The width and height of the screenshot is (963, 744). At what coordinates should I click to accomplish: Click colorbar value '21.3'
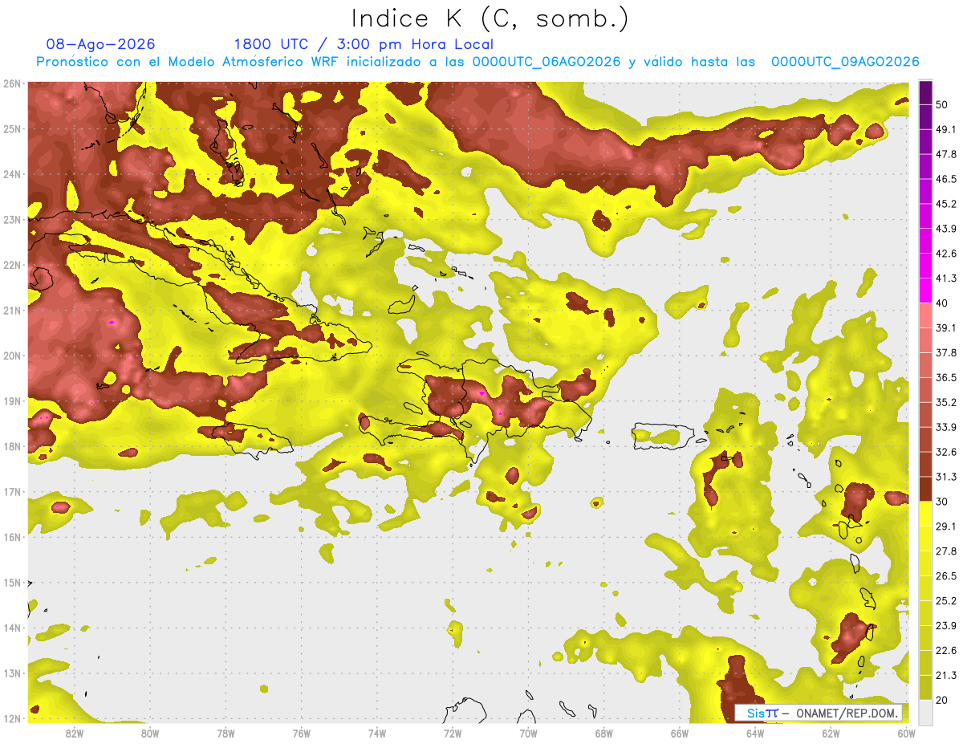click(x=945, y=675)
